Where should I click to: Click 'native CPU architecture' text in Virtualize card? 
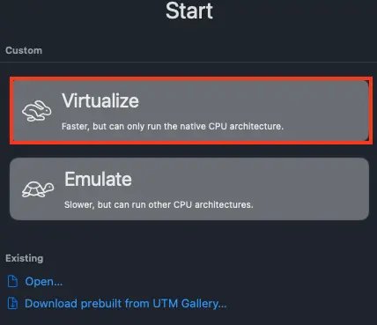pos(232,127)
